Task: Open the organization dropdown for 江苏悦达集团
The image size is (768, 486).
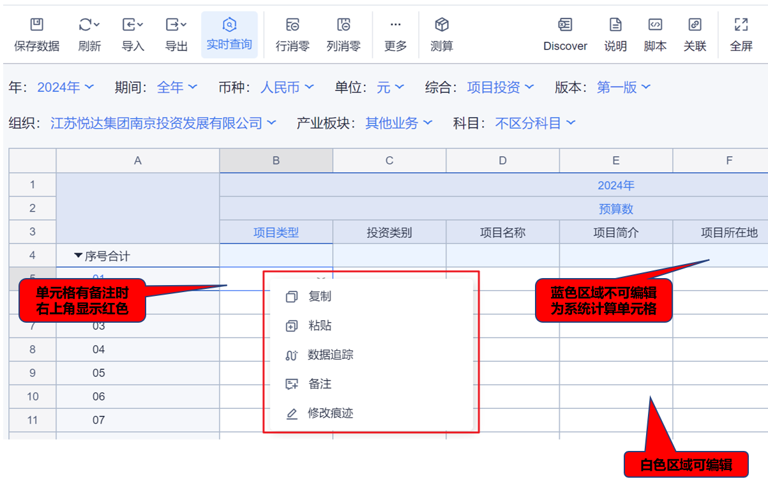Action: coord(163,123)
